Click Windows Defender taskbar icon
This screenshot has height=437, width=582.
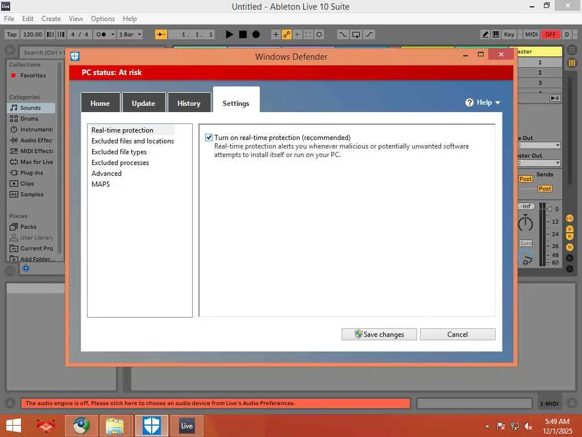click(x=151, y=426)
